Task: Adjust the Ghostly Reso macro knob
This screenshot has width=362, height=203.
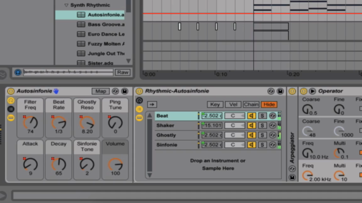Action: (x=87, y=123)
